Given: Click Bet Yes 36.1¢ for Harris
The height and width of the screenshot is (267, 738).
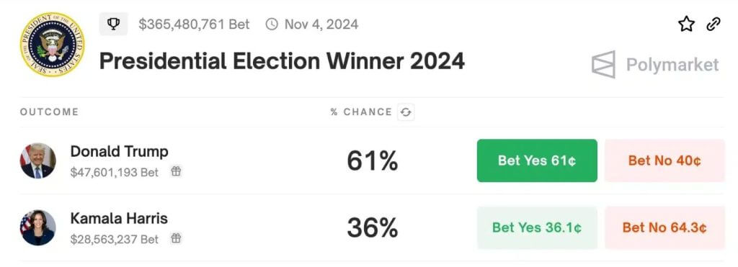Looking at the screenshot, I should 537,227.
